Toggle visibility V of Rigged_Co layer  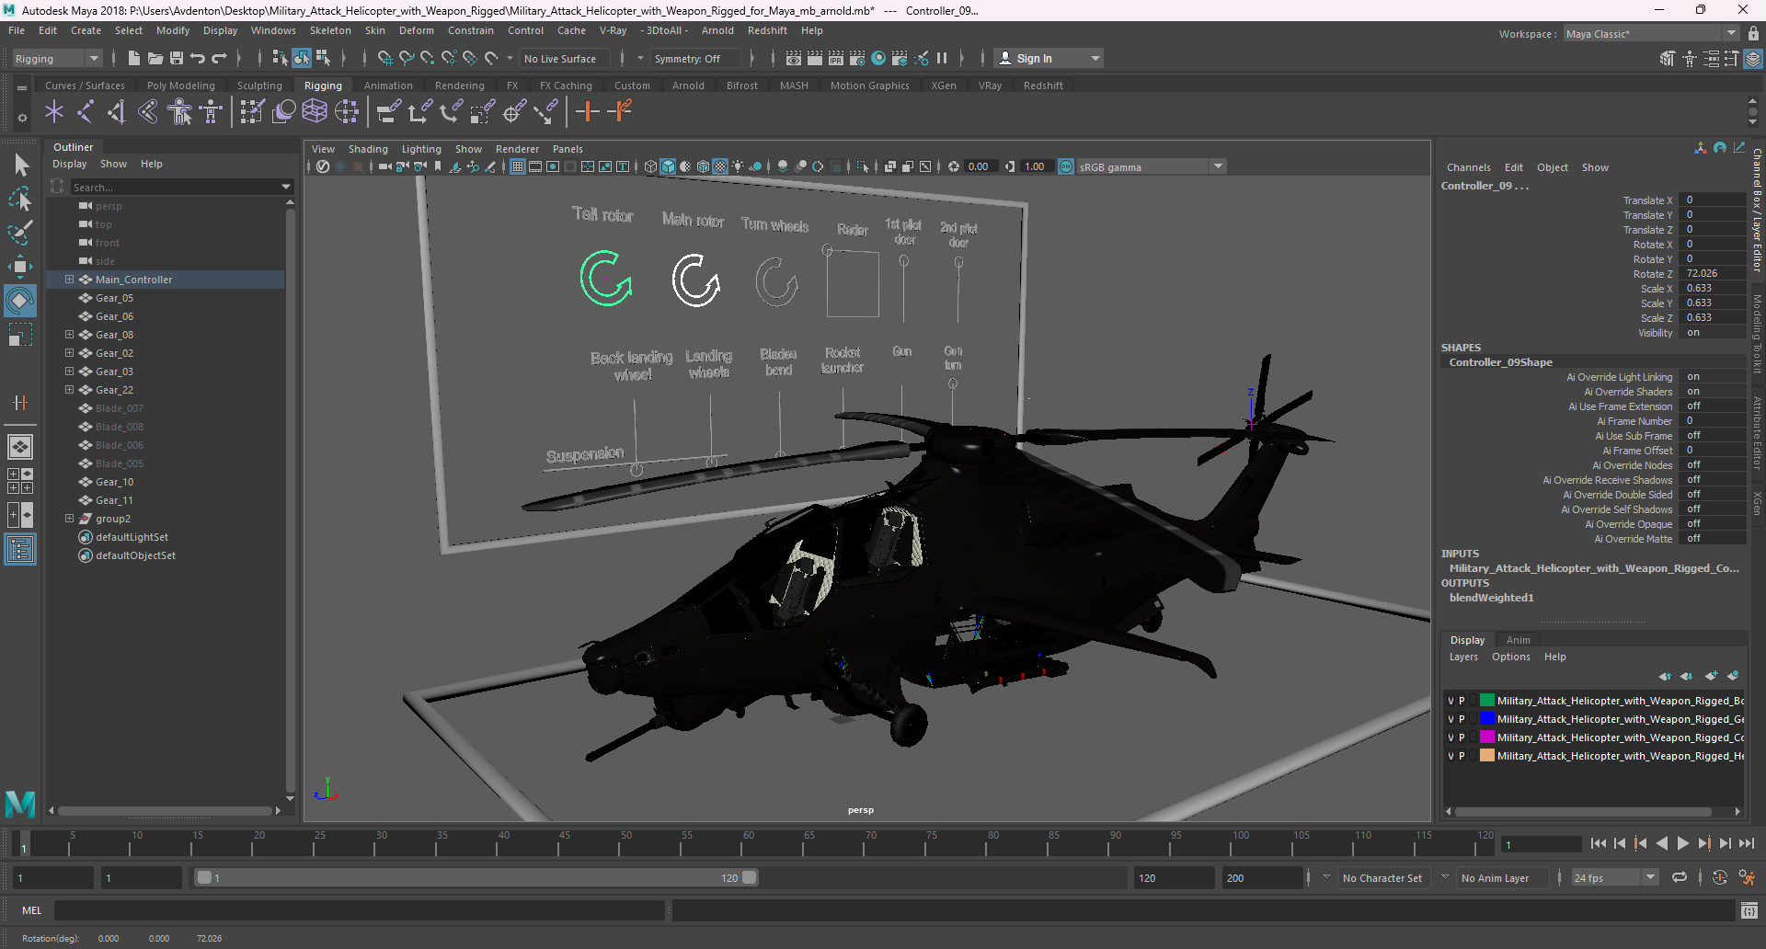coord(1451,737)
